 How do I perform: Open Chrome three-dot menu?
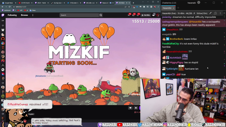click(x=158, y=7)
